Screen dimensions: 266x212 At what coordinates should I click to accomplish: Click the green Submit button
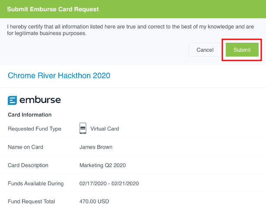pyautogui.click(x=242, y=50)
